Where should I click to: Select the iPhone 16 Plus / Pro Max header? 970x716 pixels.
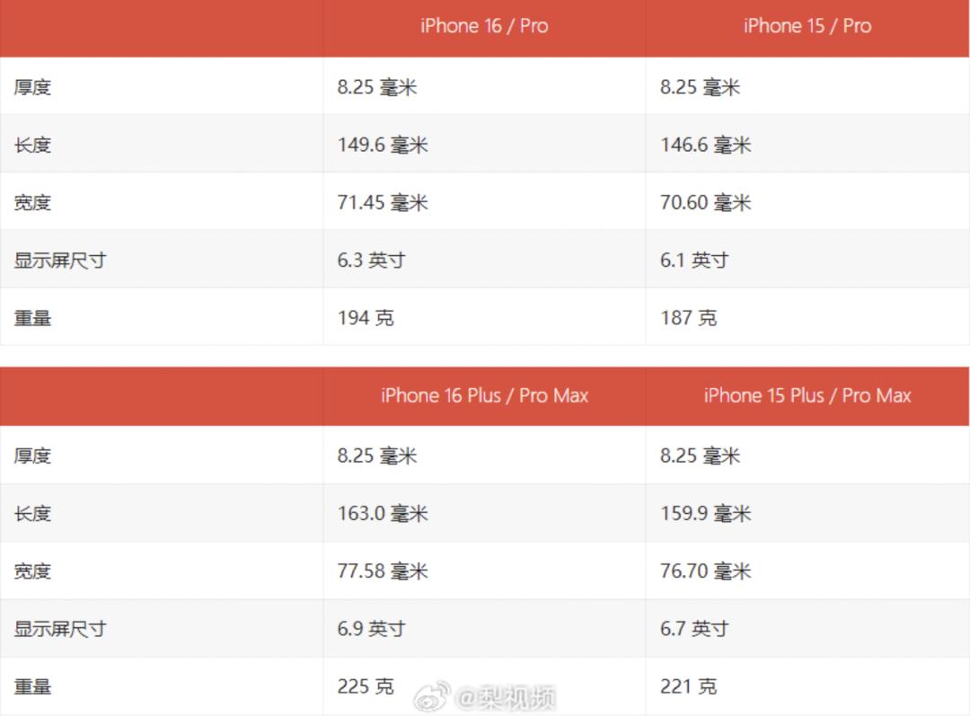484,395
